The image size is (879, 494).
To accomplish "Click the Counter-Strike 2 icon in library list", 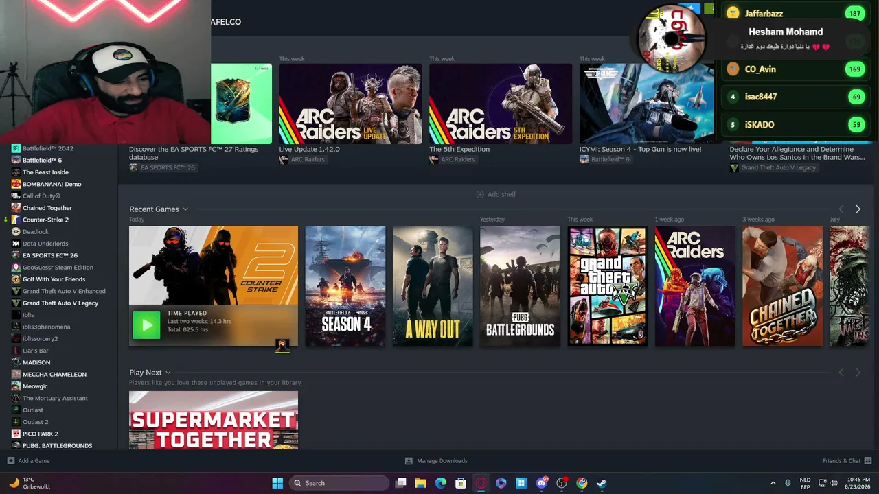I will (16, 220).
